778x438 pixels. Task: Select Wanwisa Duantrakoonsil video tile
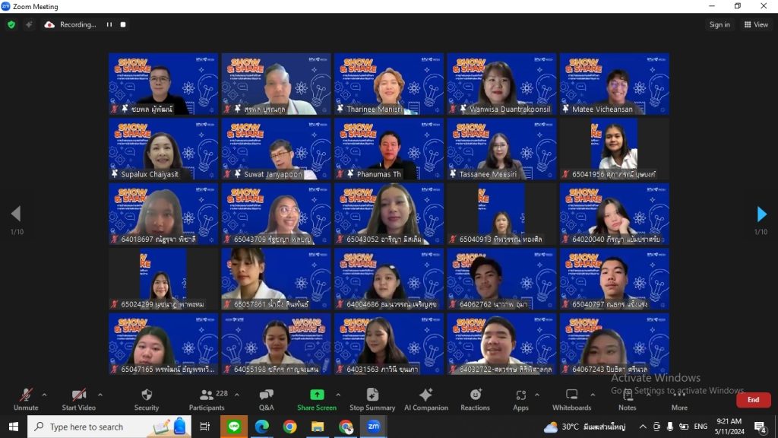501,84
